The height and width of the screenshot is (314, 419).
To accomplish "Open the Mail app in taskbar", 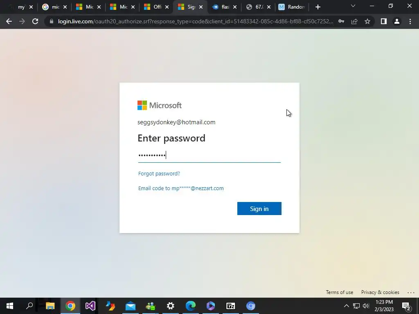I will (x=131, y=306).
